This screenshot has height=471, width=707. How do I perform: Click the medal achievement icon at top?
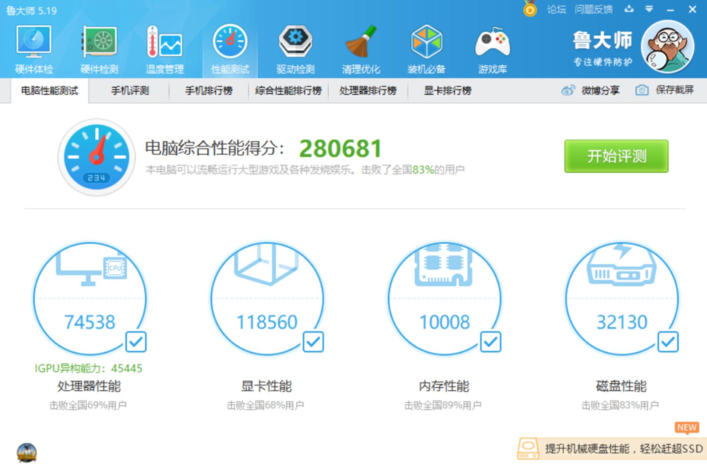coord(530,10)
